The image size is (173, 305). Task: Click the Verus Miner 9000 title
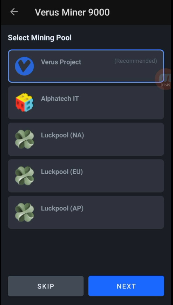[x=72, y=12]
